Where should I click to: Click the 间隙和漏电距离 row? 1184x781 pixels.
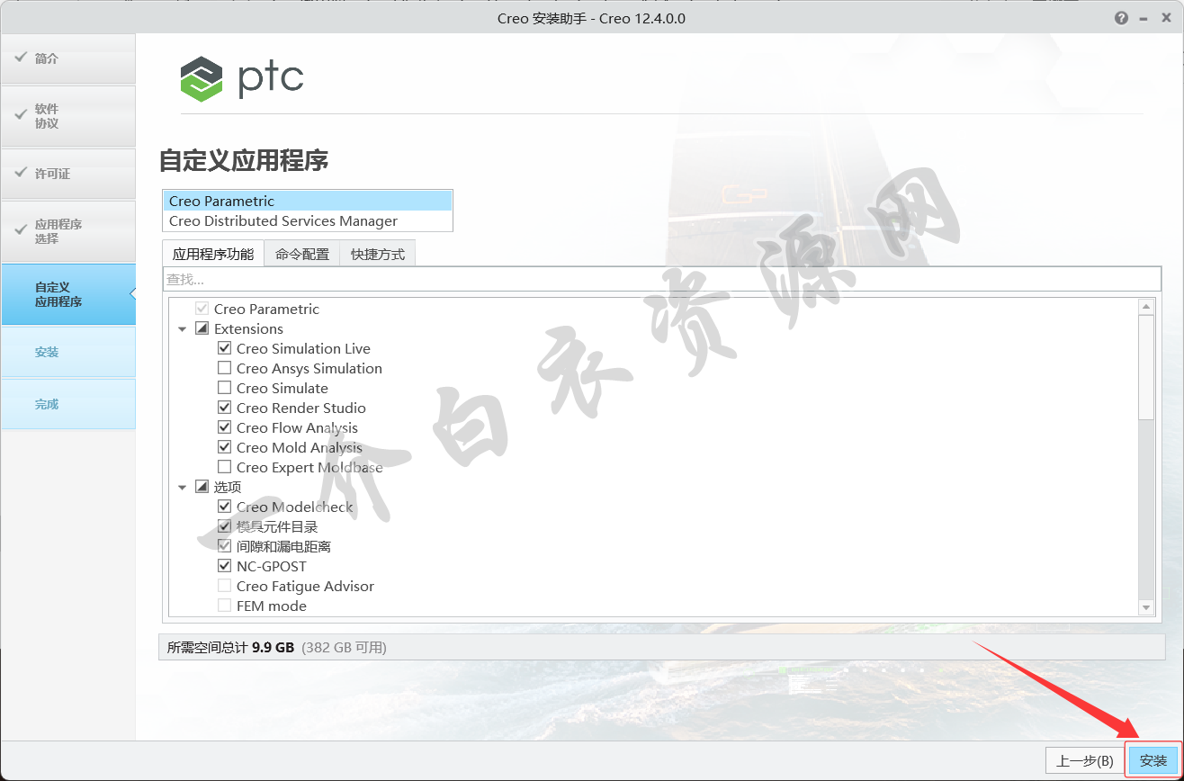point(274,546)
